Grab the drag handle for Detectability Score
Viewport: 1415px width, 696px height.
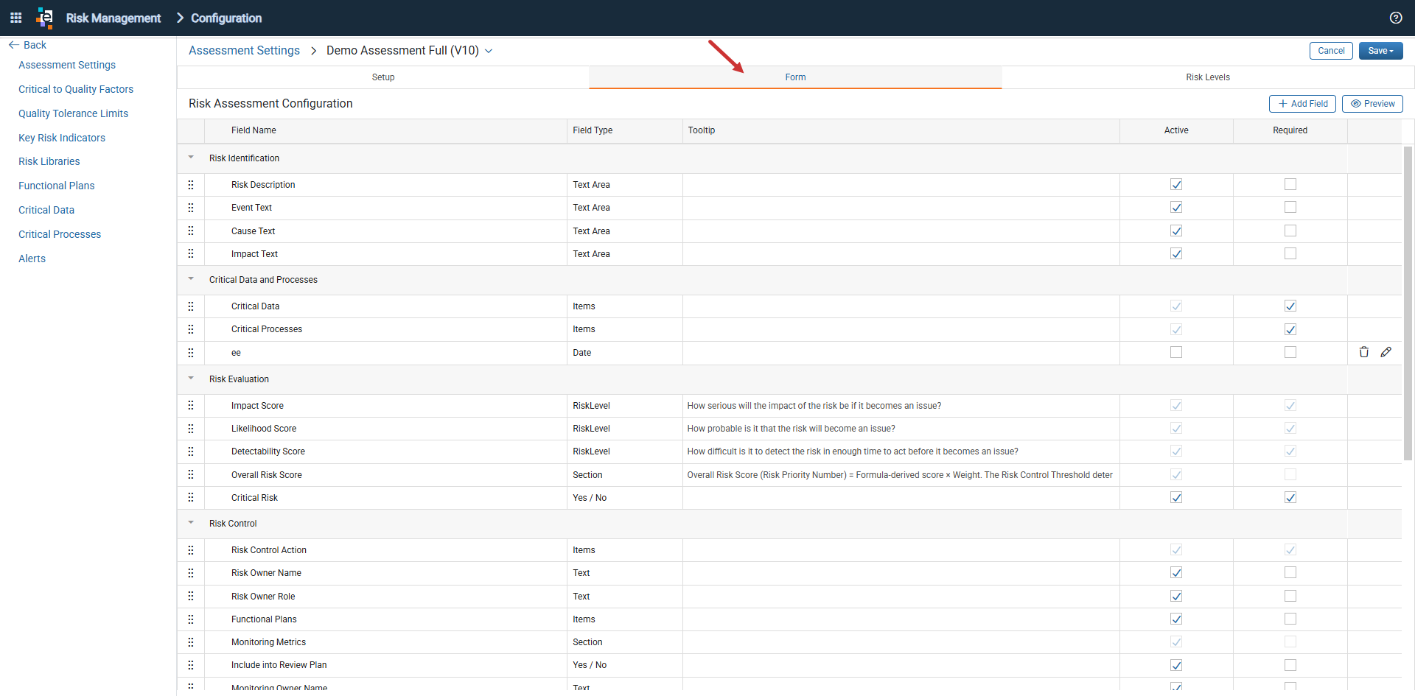(x=191, y=451)
